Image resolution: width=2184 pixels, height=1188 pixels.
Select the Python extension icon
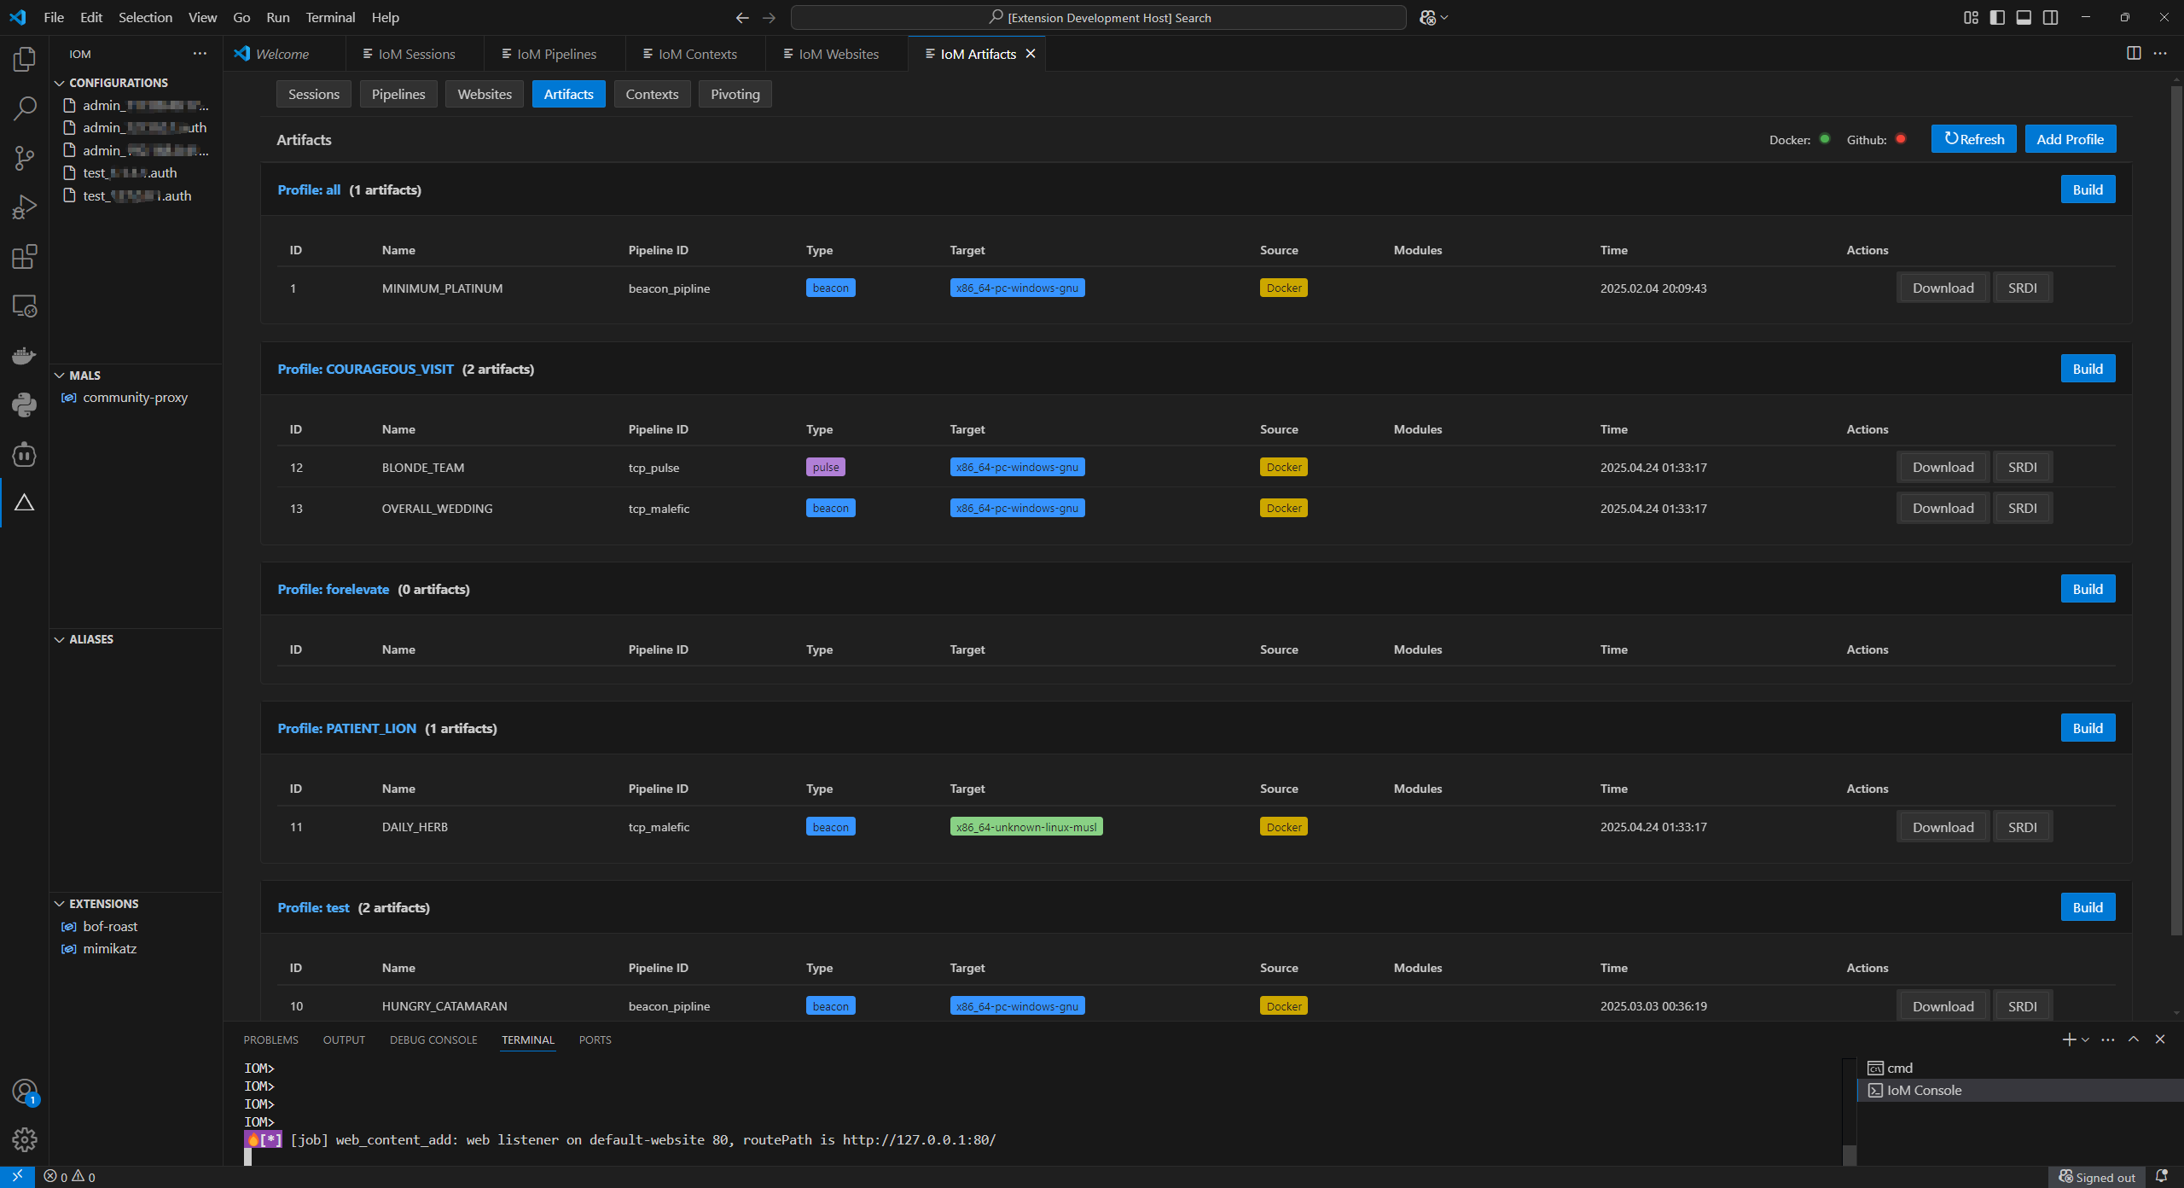[x=25, y=405]
